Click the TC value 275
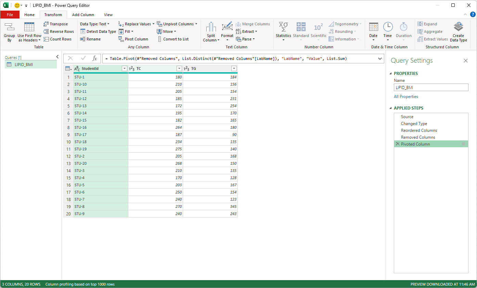Viewport: 477px width, 288px height. pos(155,149)
